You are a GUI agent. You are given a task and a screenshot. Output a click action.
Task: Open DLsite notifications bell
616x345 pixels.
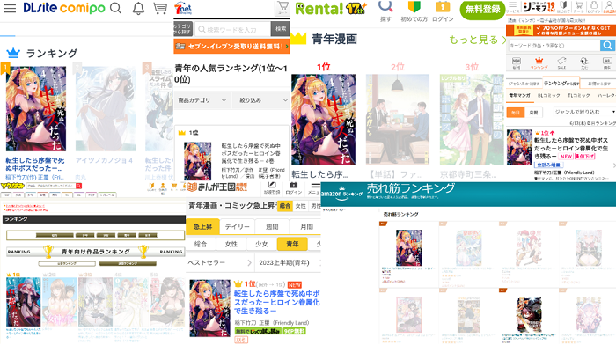tap(138, 8)
